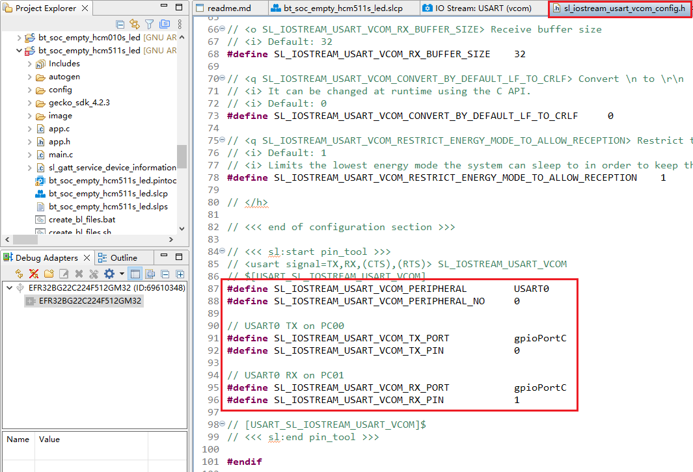693x472 pixels.
Task: Toggle expand view in Debug Adapters toolbar
Action: [x=180, y=273]
